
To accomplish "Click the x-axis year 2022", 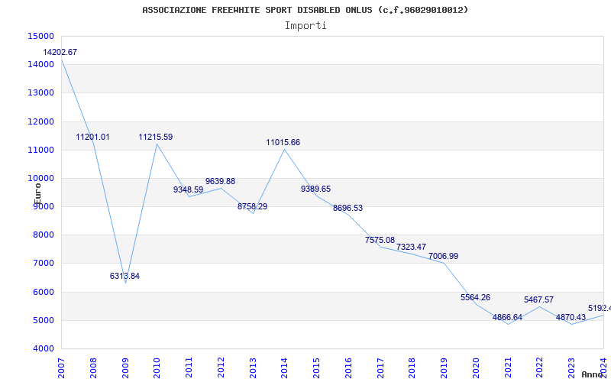I will pyautogui.click(x=540, y=368).
